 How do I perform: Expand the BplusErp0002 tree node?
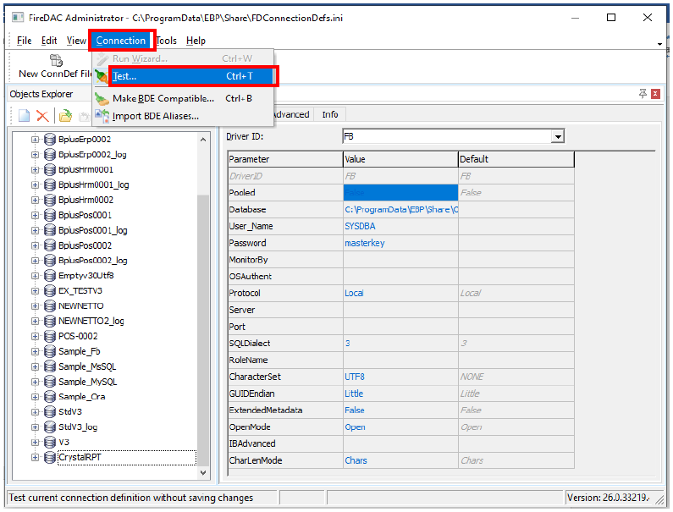[x=35, y=139]
